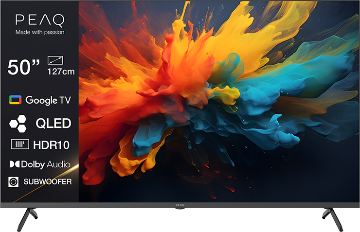Click the subwoofer speaker icon
The height and width of the screenshot is (232, 360).
(x=13, y=182)
